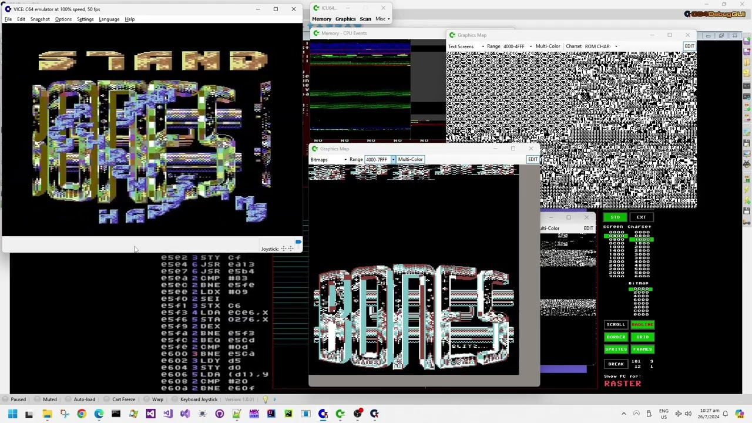Toggle the Auto-load status indicator

pos(80,399)
